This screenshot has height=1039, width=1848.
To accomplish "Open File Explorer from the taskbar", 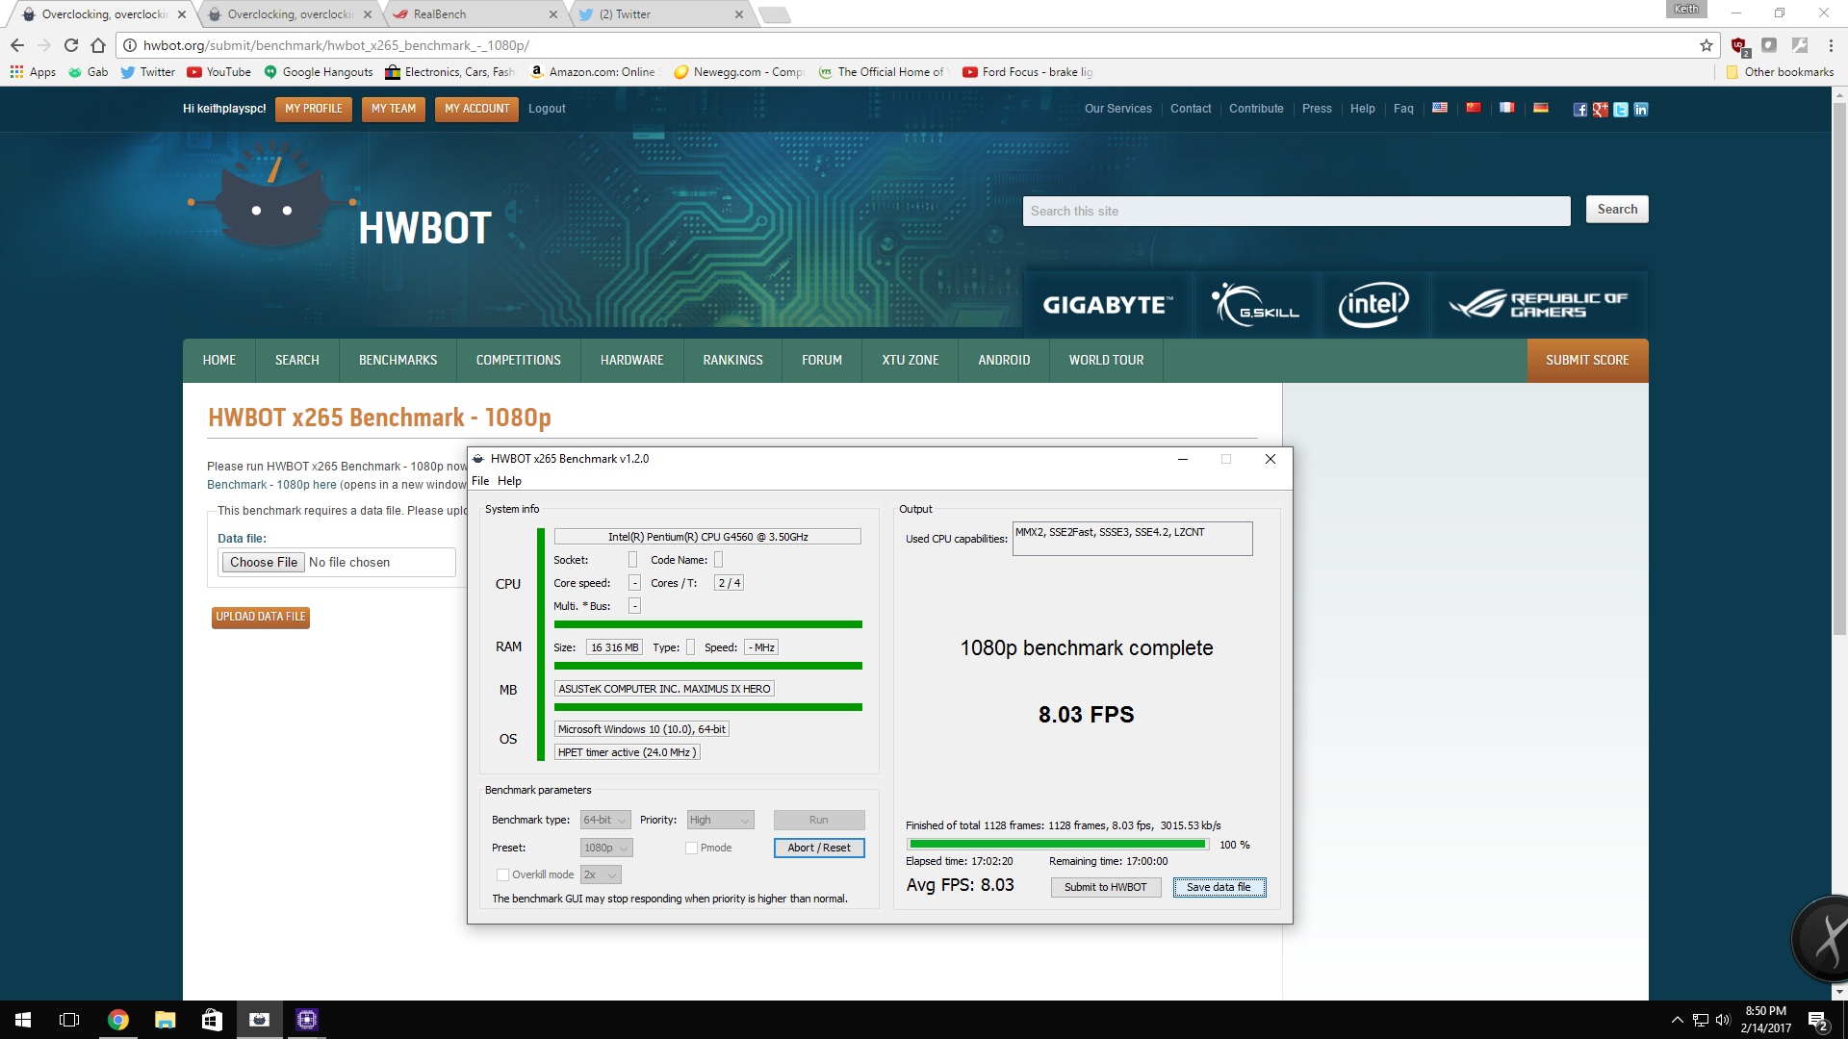I will tap(165, 1020).
